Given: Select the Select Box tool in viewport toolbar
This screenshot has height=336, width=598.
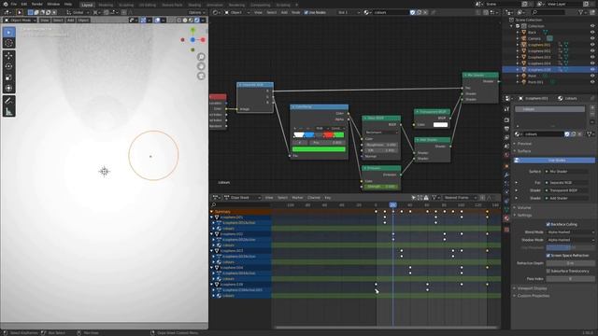Looking at the screenshot, I should (8, 33).
